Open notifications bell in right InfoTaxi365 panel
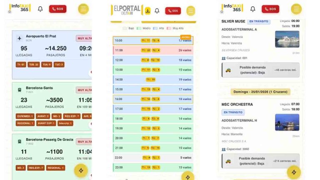The height and width of the screenshot is (180, 320). pos(252,9)
